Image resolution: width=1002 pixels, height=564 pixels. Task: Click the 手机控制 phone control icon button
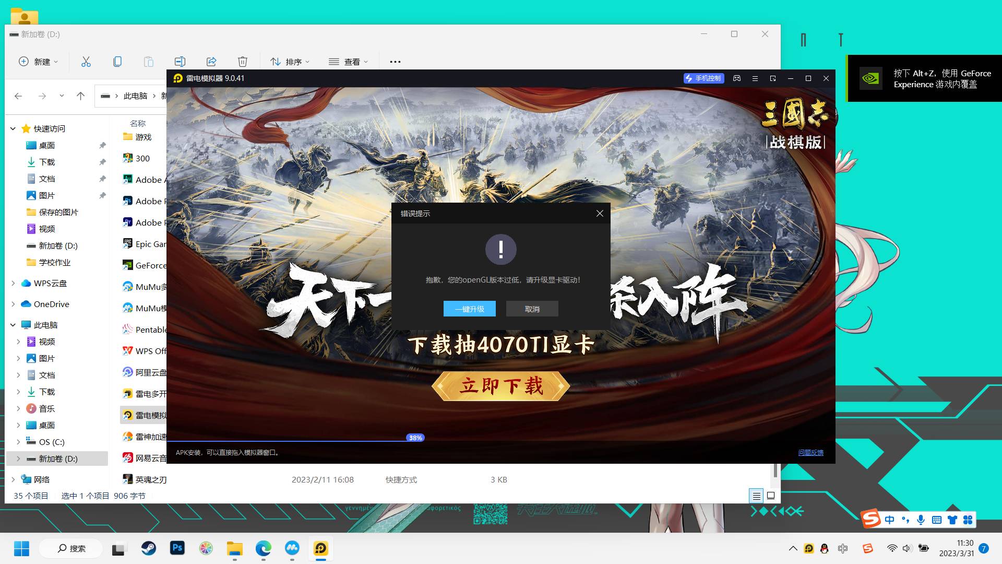pos(703,78)
